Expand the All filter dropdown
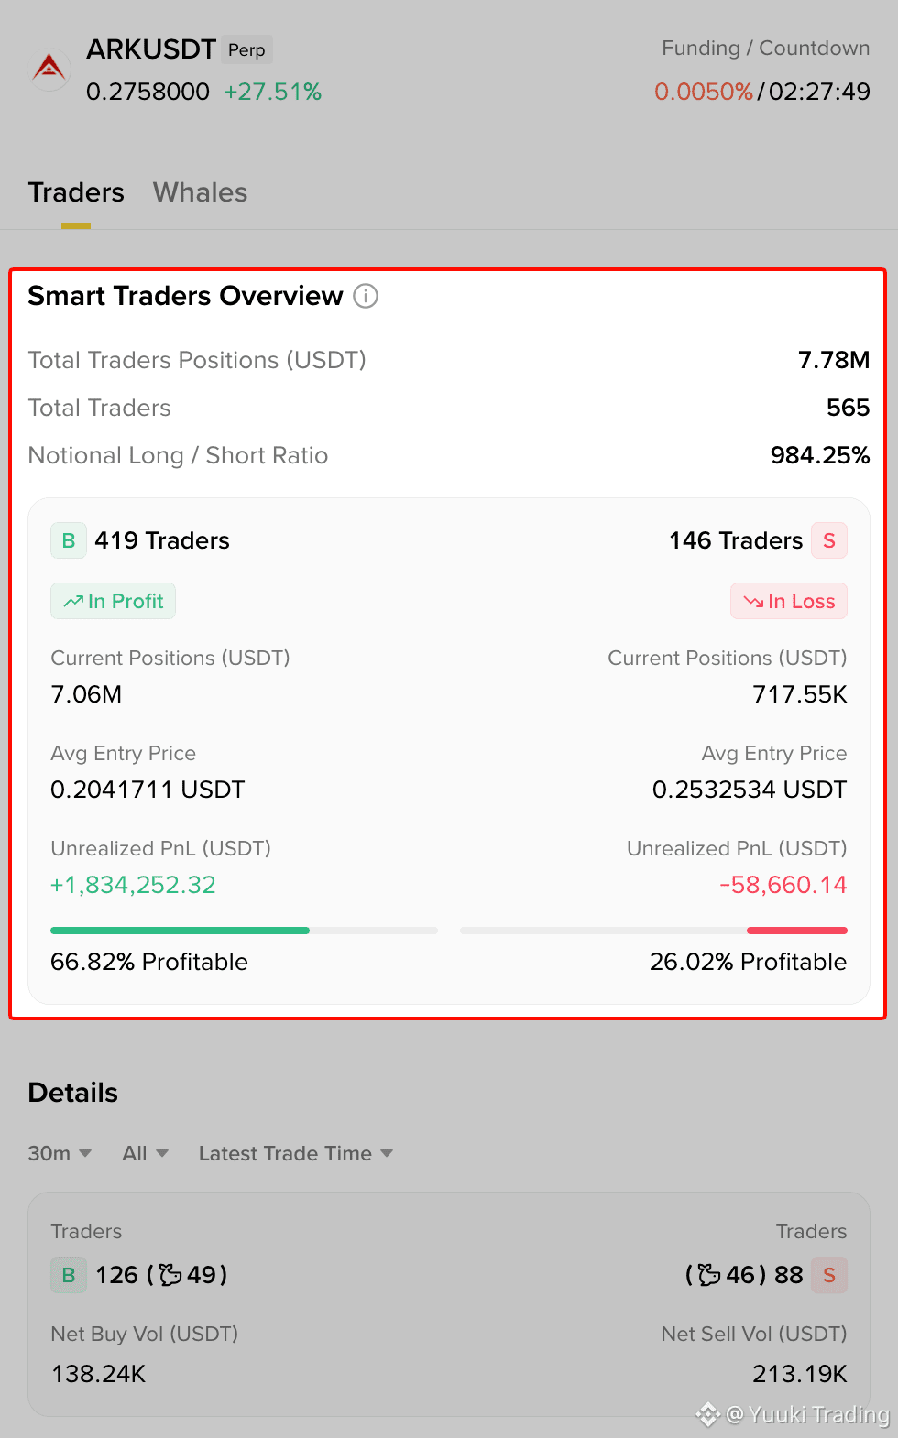Screen dimensions: 898x1438 point(146,1153)
